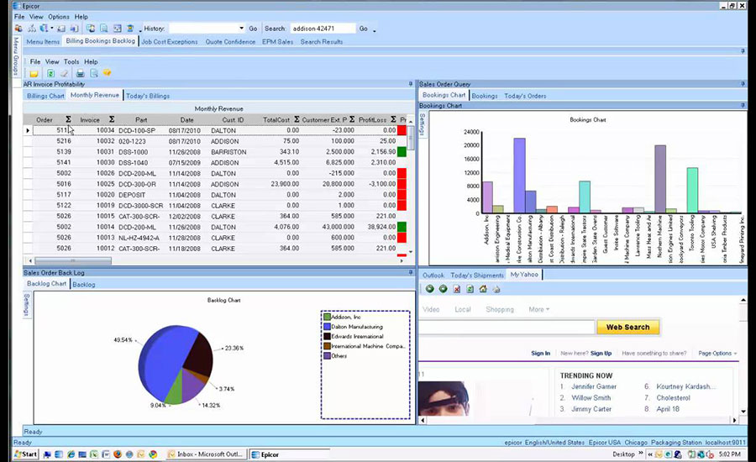Expand Settings side tab of Backlog Chart

point(27,305)
